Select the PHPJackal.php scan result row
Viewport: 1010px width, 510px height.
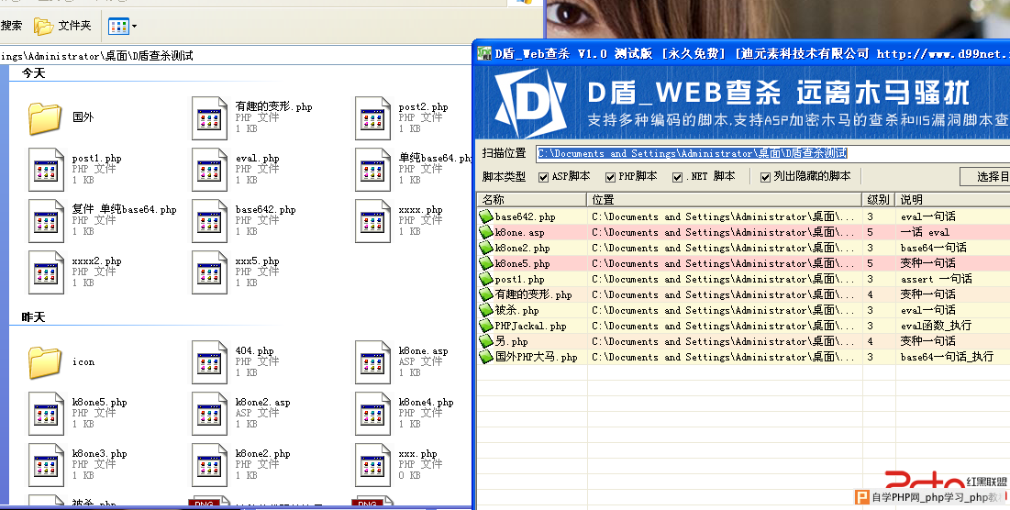click(743, 326)
